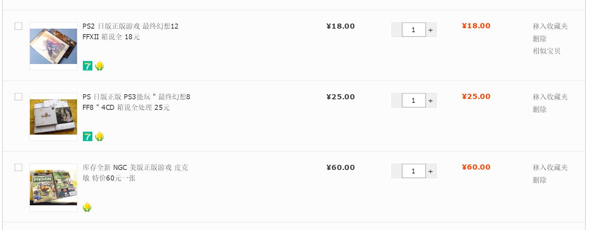Click the green 7-day return icon for Final Fantasy 12
Viewport: 593px width, 230px height.
pyautogui.click(x=88, y=66)
